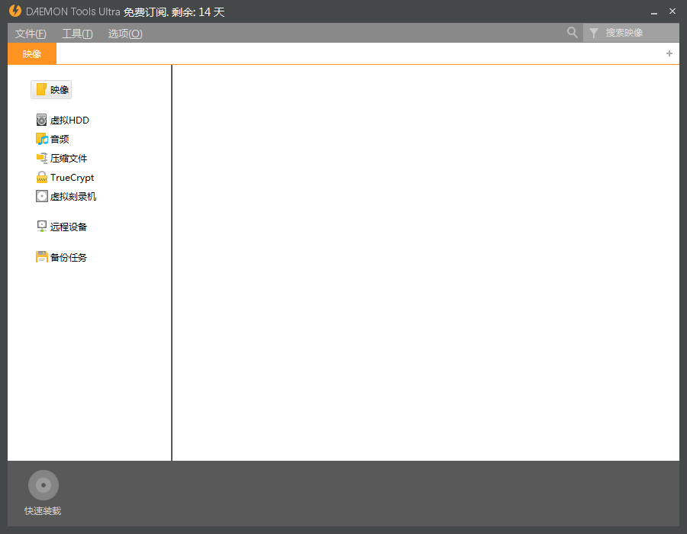Click the magnifier search icon
Image resolution: width=687 pixels, height=534 pixels.
point(572,33)
